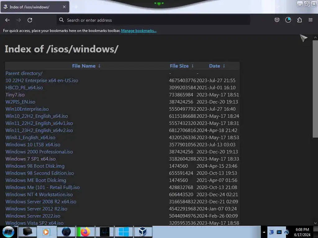Sort by Date column header
Screen dimensions: 318x238
[215, 66]
